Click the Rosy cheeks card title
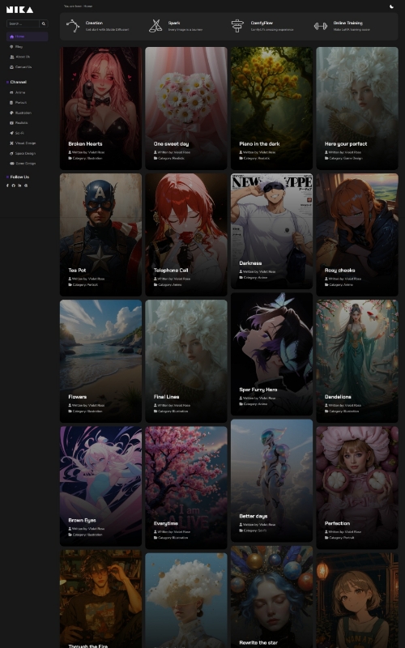The image size is (405, 648). (339, 271)
